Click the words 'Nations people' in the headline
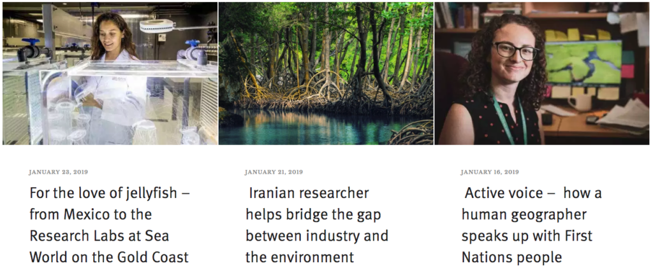The image size is (653, 273). tap(512, 257)
